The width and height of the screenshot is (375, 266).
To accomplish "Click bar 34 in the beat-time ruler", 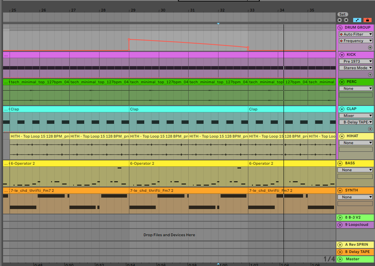I will (x=282, y=10).
